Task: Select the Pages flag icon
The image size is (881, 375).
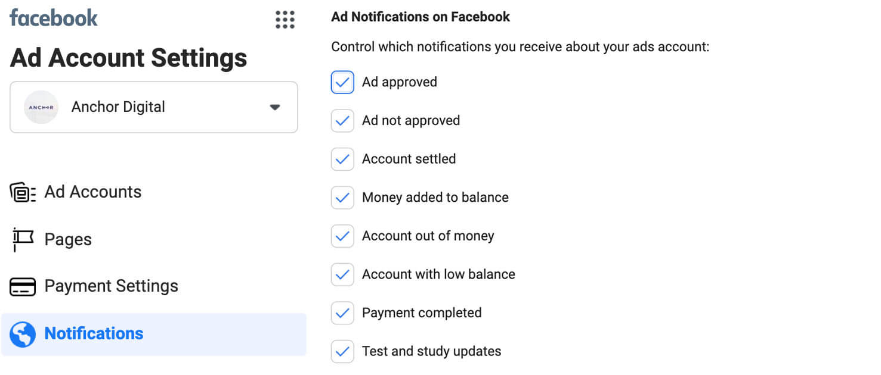Action: 23,239
